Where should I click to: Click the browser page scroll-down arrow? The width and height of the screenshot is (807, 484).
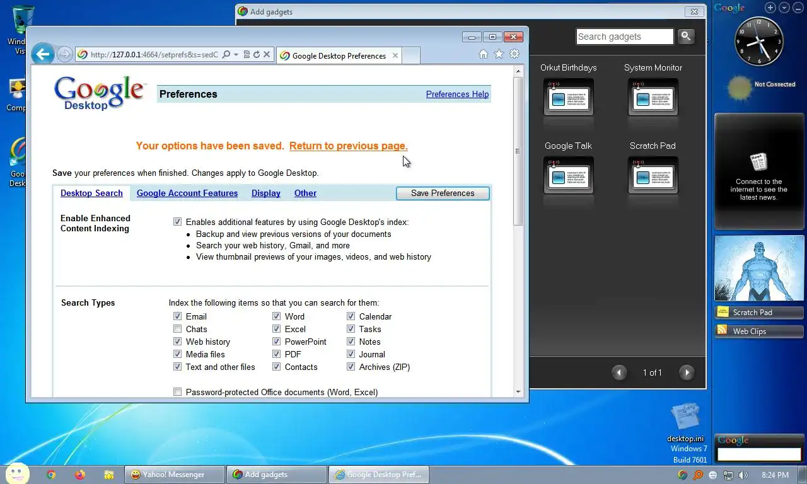[518, 392]
